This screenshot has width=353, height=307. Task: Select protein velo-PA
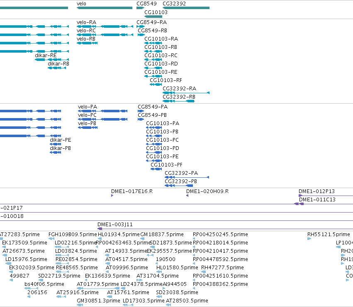(x=88, y=107)
